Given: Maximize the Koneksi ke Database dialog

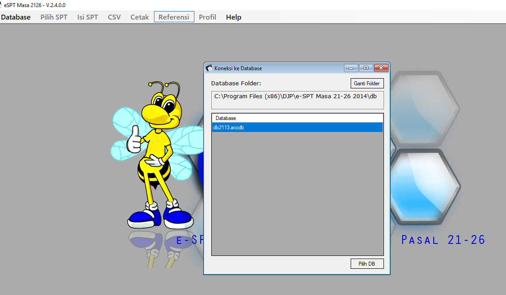Looking at the screenshot, I should pyautogui.click(x=366, y=68).
